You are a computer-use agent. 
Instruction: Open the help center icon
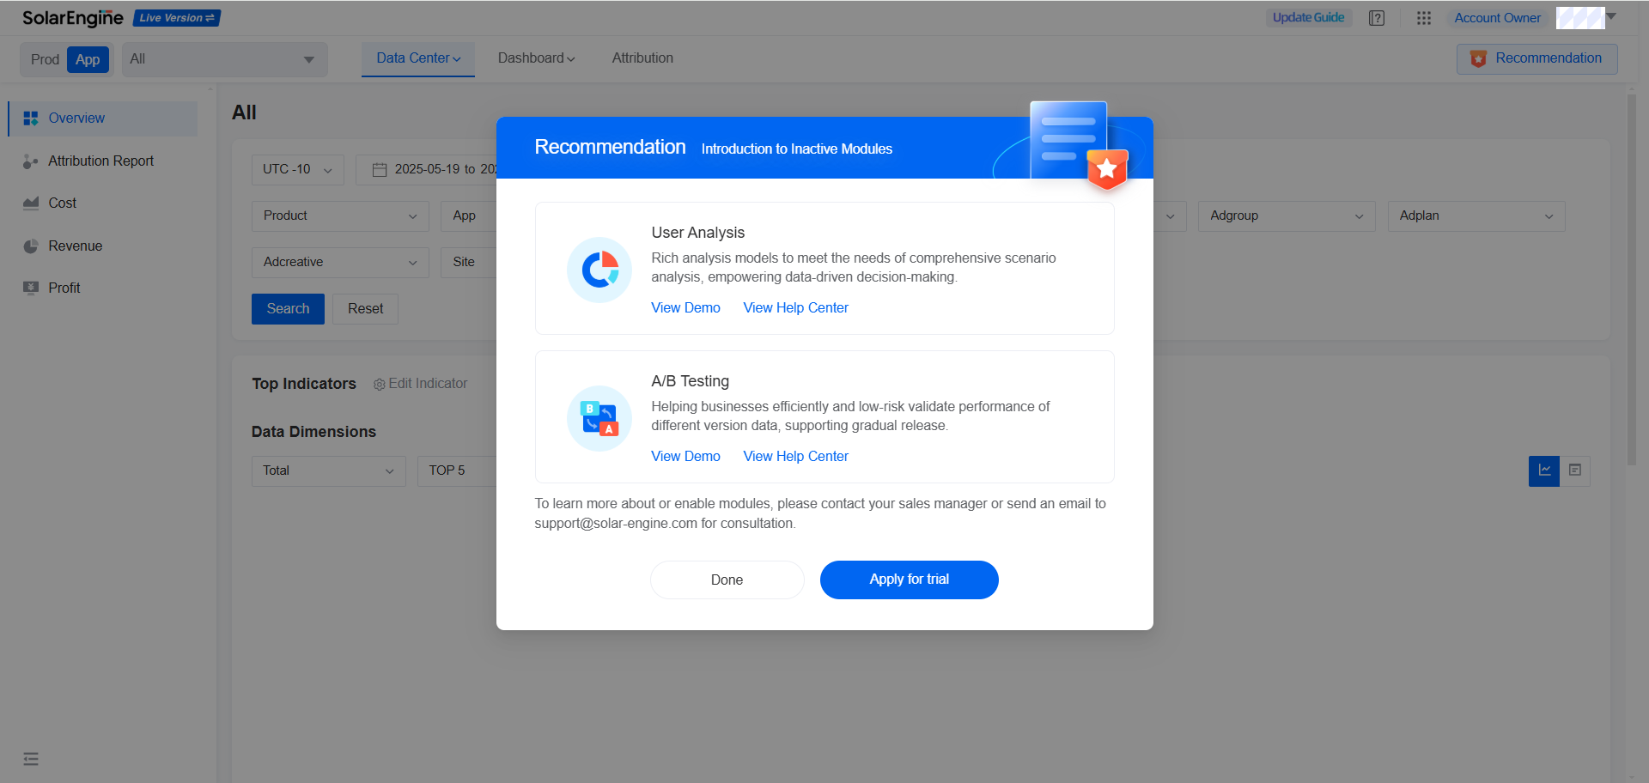click(x=1377, y=17)
